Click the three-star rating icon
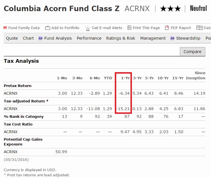Viewport: 211px width, 182px height. (170, 9)
